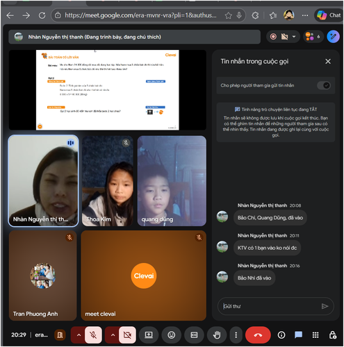Screen dimensions: 344x347
Task: Turn on captions with the CC button
Action: [194, 335]
